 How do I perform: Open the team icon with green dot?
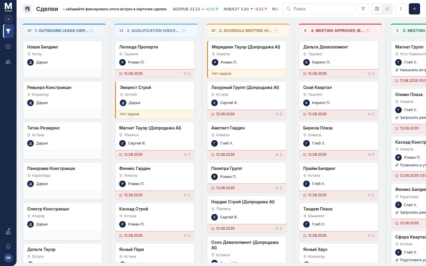point(8,232)
